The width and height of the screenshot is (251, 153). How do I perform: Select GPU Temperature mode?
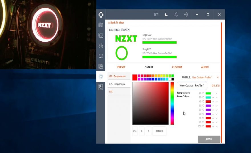tap(119, 76)
